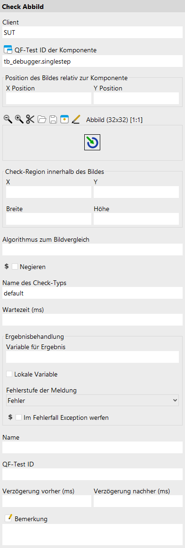Click the Algorithmus zum Bildvergleich field
185x548 pixels.
point(92,250)
